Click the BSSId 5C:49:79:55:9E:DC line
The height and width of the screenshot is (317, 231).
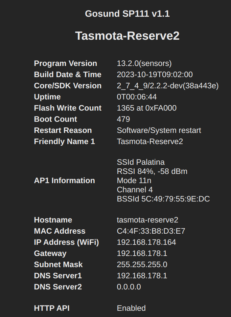[163, 199]
